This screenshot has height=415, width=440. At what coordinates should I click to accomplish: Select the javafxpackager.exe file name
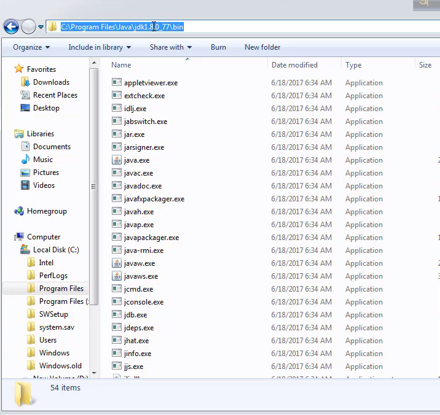pyautogui.click(x=154, y=199)
